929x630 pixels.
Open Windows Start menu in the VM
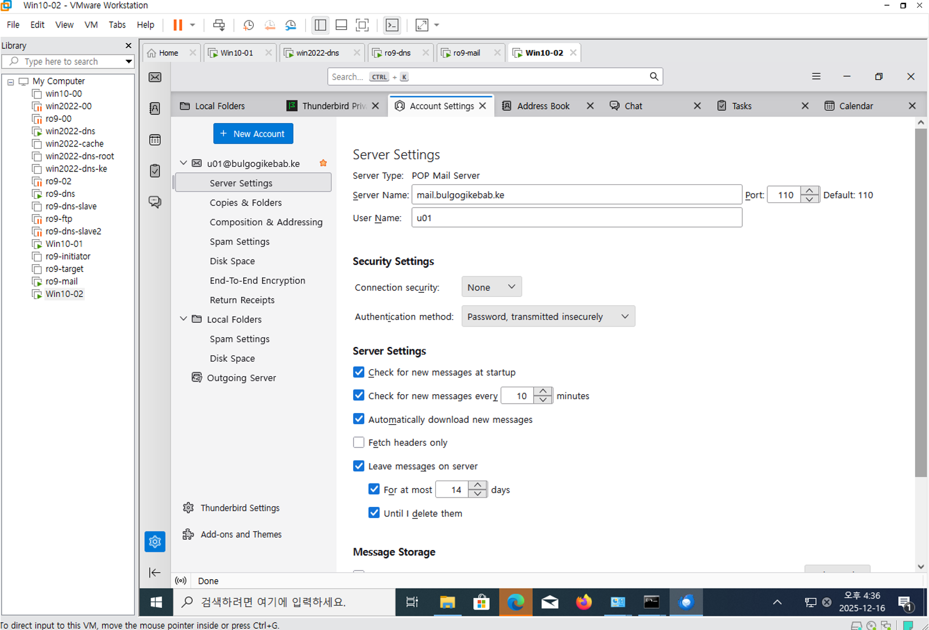click(x=156, y=602)
